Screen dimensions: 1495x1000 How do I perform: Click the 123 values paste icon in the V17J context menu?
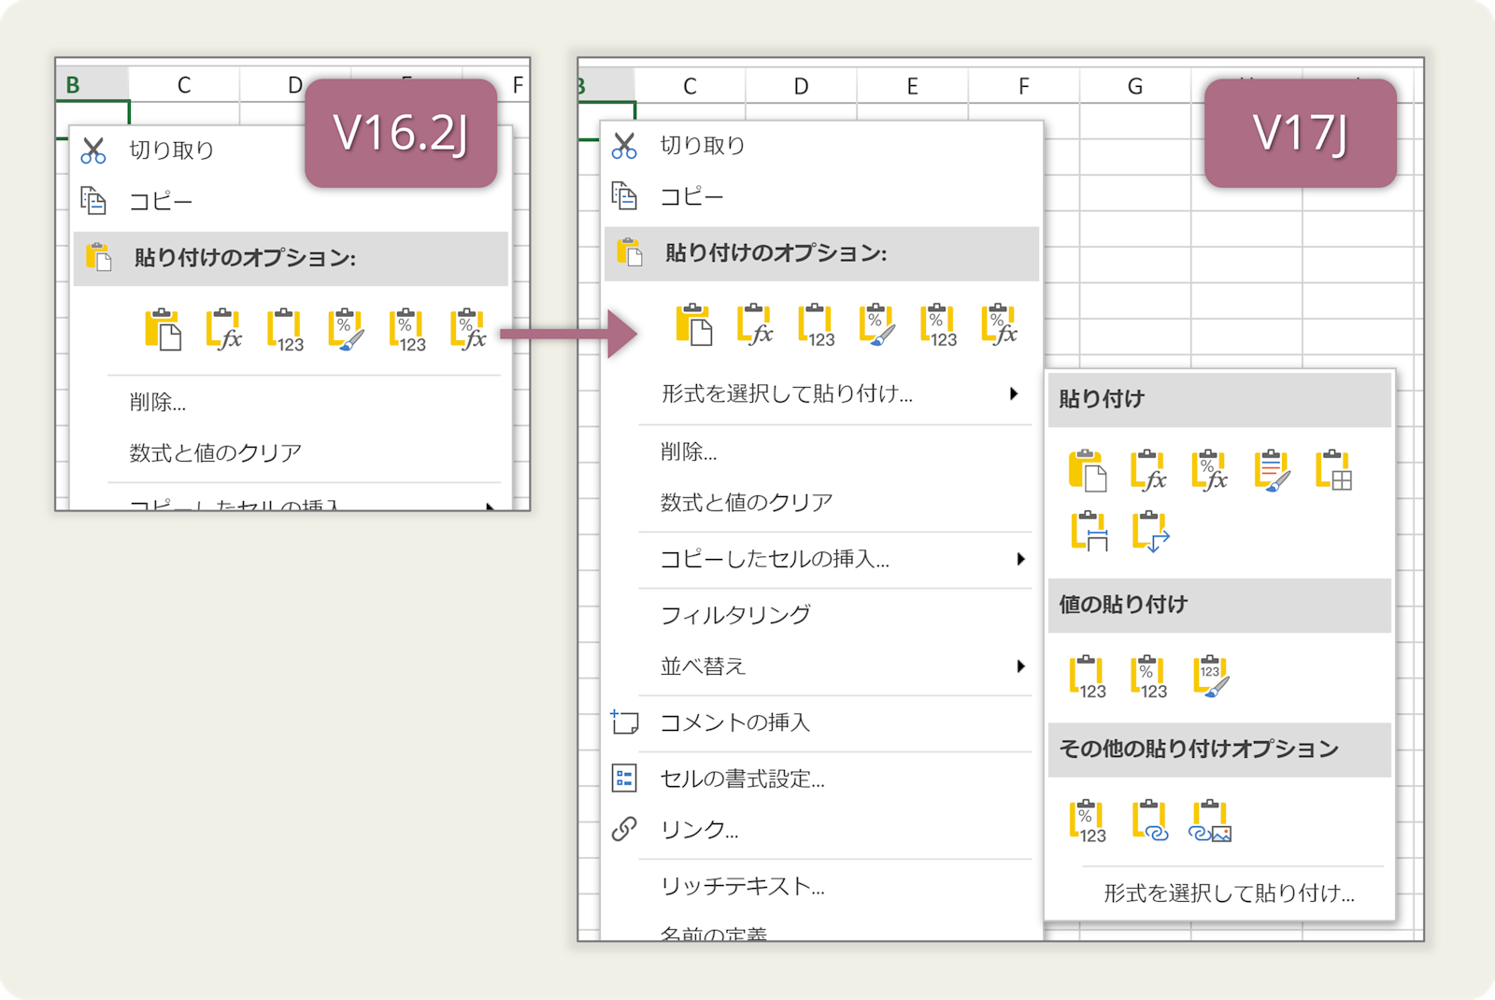point(817,324)
